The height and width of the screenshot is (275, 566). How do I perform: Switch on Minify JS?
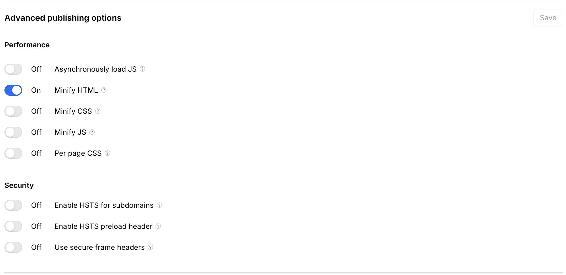pyautogui.click(x=13, y=132)
